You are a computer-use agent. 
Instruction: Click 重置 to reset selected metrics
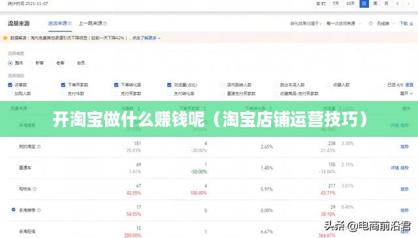(410, 85)
